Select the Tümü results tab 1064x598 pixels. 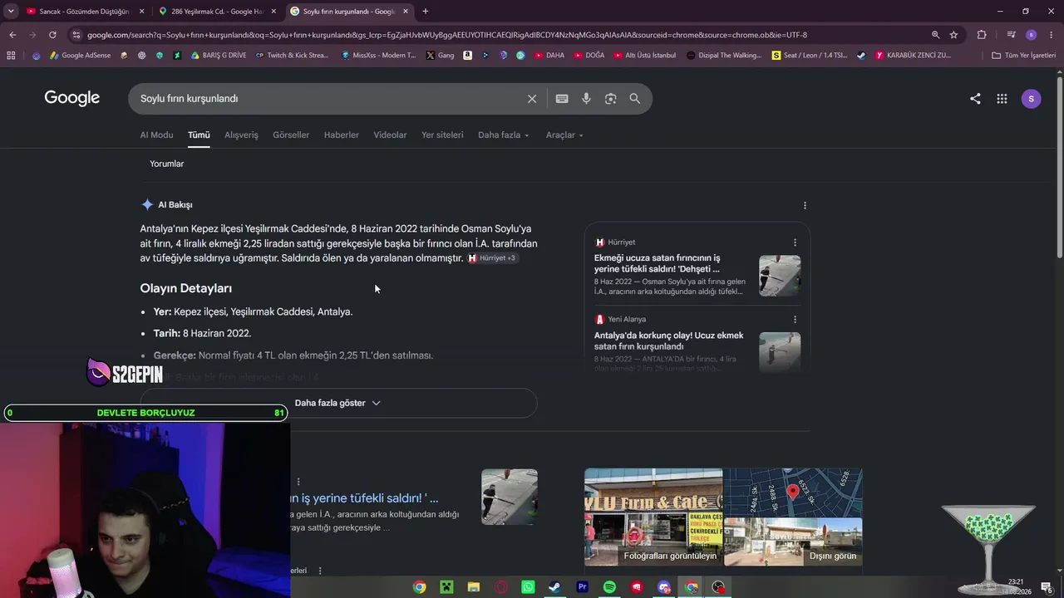(x=199, y=135)
